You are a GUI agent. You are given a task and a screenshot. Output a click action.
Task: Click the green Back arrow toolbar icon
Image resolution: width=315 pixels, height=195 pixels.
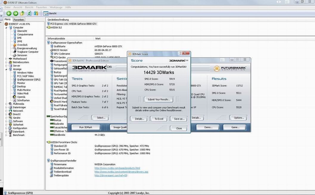click(x=9, y=13)
